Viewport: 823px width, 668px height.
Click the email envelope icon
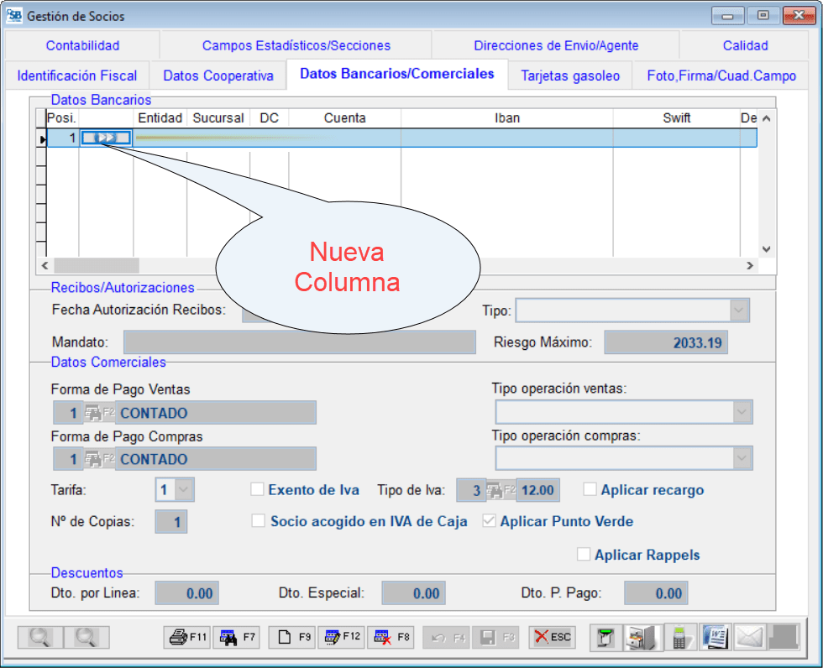point(749,637)
